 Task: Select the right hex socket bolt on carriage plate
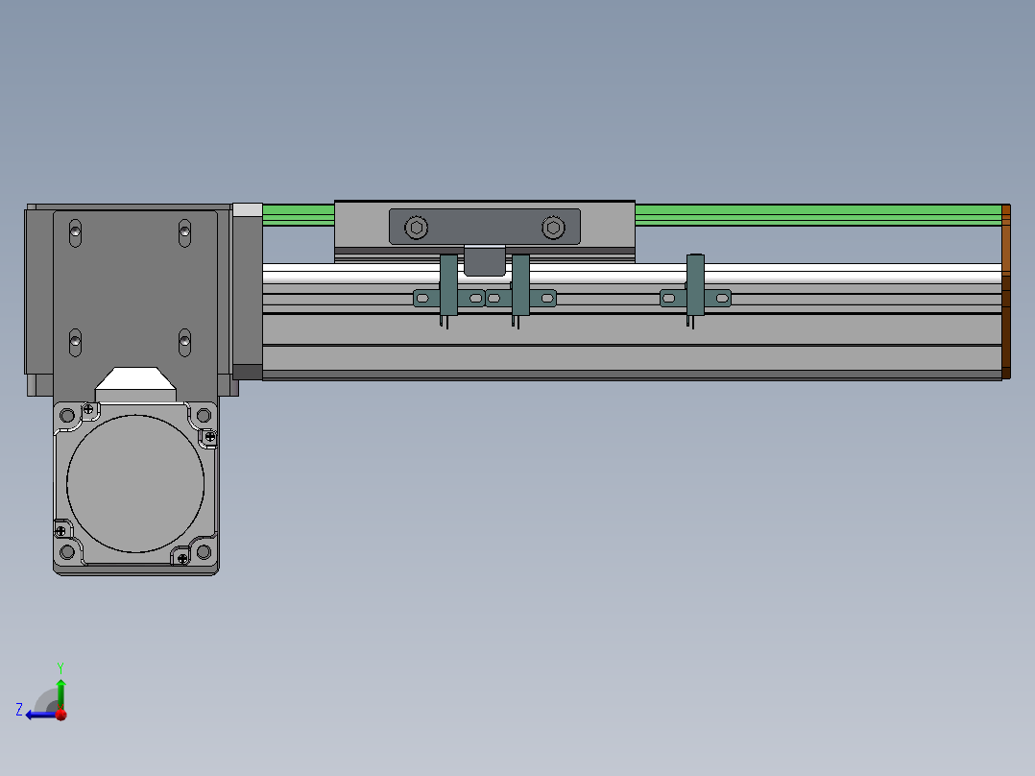(553, 228)
